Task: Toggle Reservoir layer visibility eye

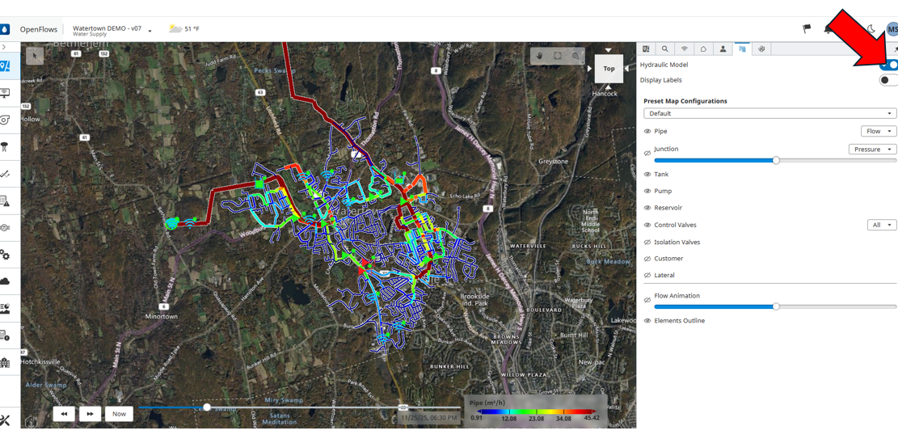Action: pos(647,208)
